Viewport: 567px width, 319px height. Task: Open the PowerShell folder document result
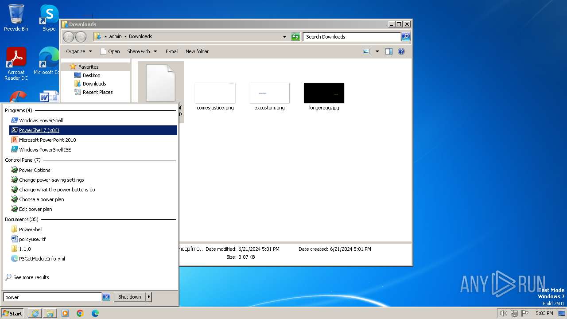31,230
